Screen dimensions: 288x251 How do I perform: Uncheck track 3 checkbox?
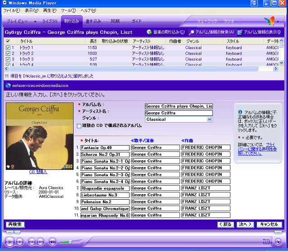coord(8,59)
